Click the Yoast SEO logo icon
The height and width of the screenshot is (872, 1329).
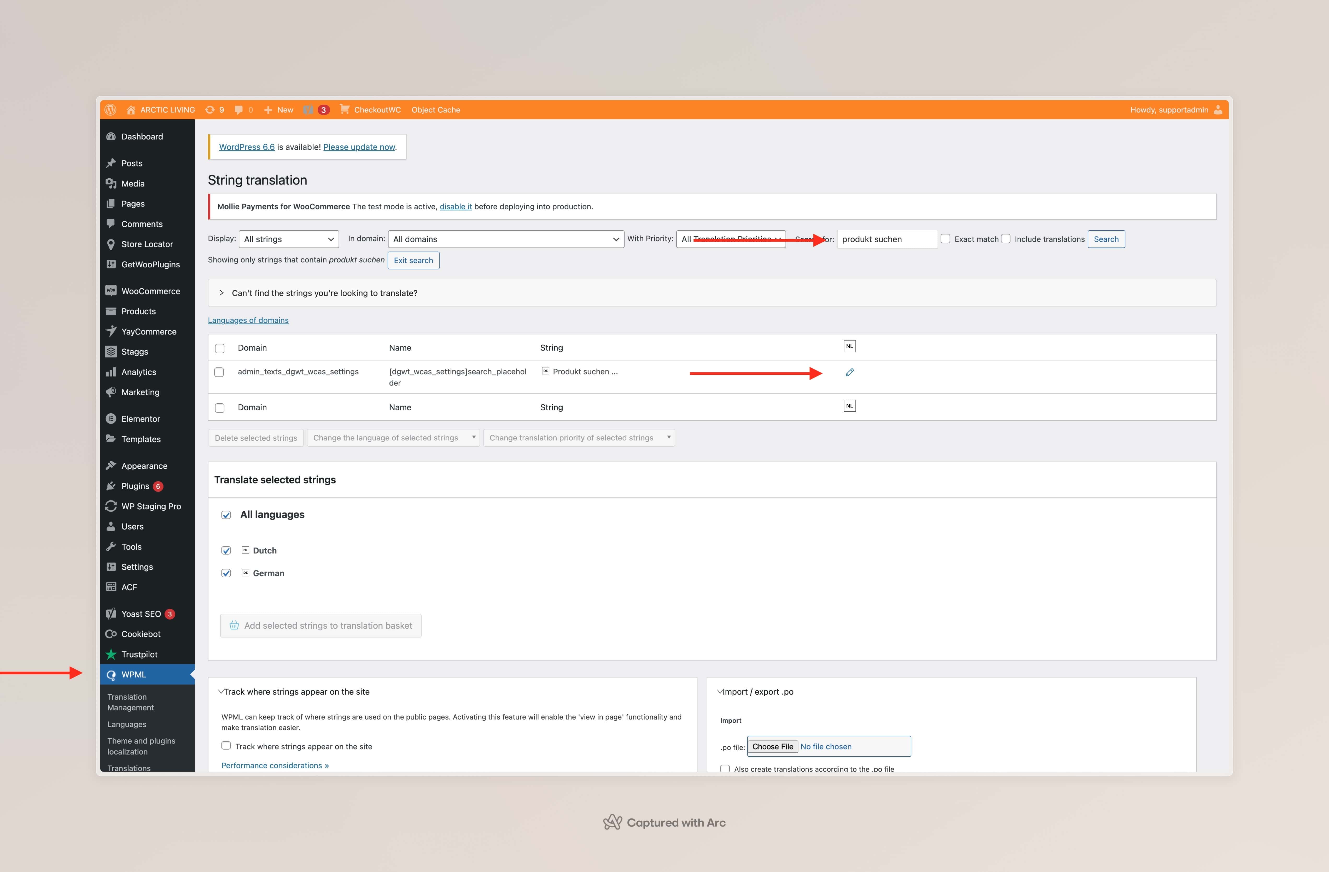coord(110,614)
